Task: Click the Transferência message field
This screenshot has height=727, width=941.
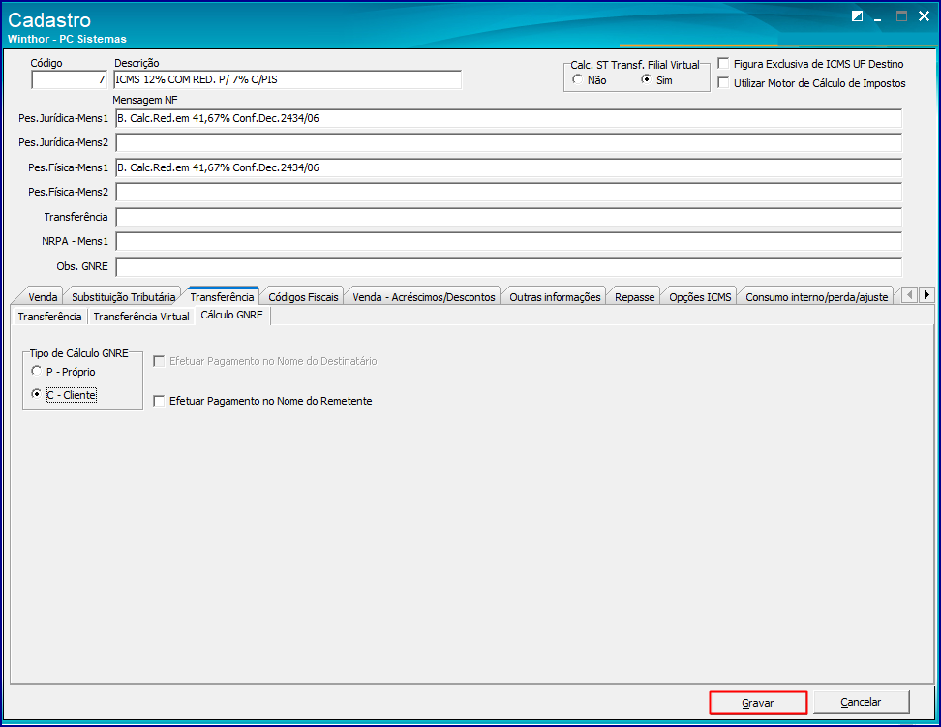Action: pyautogui.click(x=508, y=217)
